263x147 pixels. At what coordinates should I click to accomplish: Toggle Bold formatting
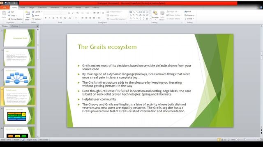click(46, 18)
